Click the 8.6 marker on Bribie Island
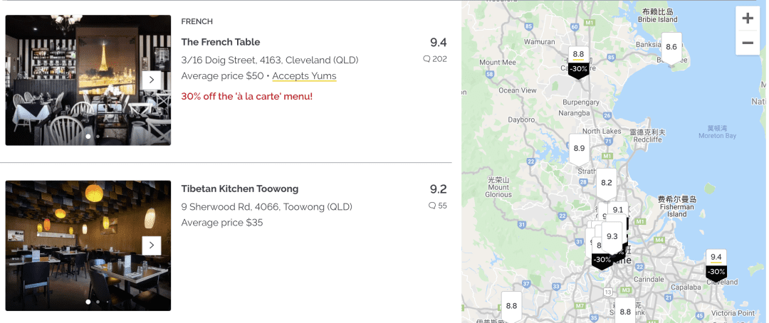Image resolution: width=769 pixels, height=323 pixels. point(671,47)
